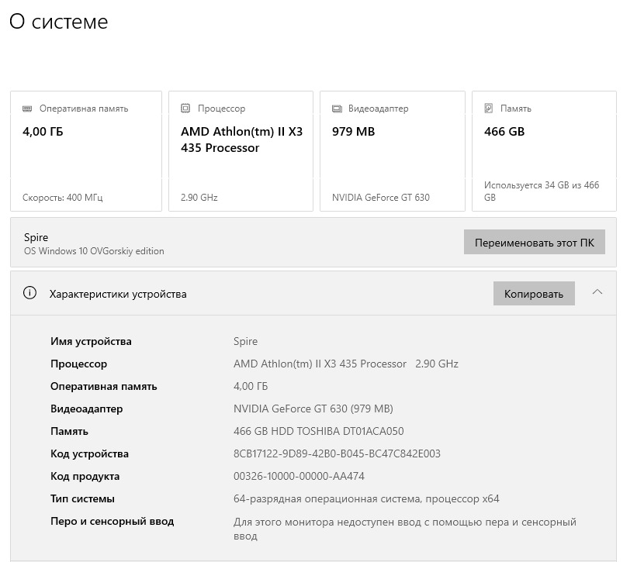
Task: Open the Оперативная память 4,00 ГБ card
Action: point(85,151)
